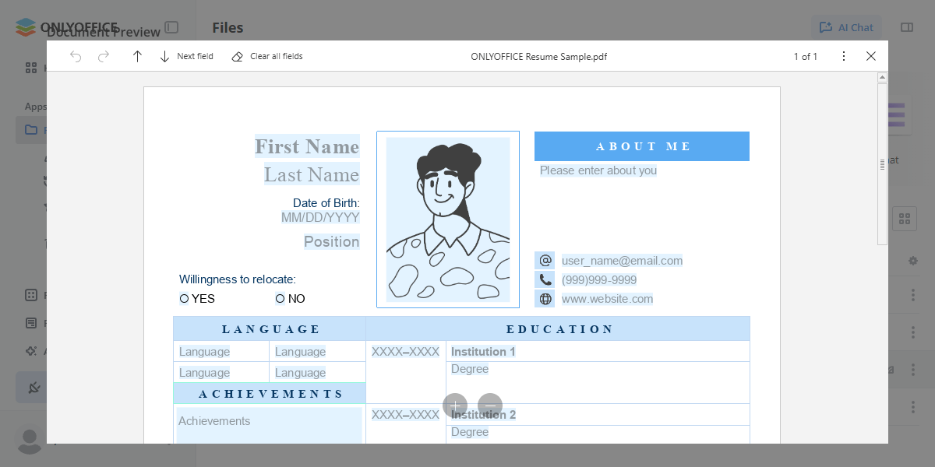This screenshot has width=935, height=467.
Task: Click the phone handset icon
Action: click(545, 279)
